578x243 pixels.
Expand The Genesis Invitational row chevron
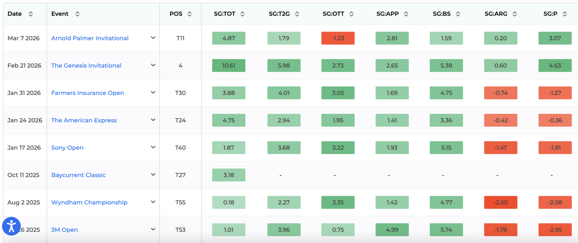pos(153,65)
